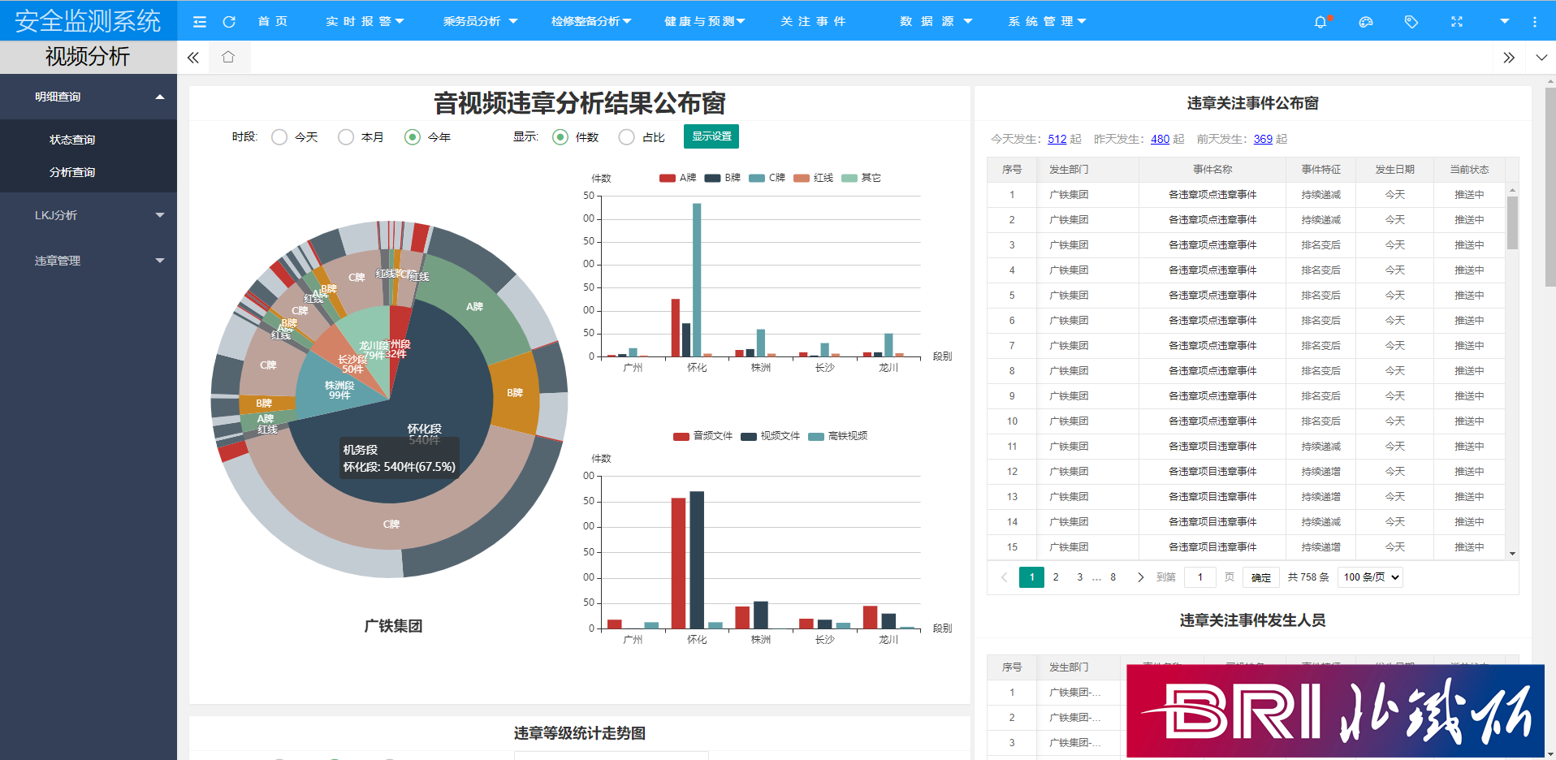Open the 关注事件 menu item

pos(813,21)
